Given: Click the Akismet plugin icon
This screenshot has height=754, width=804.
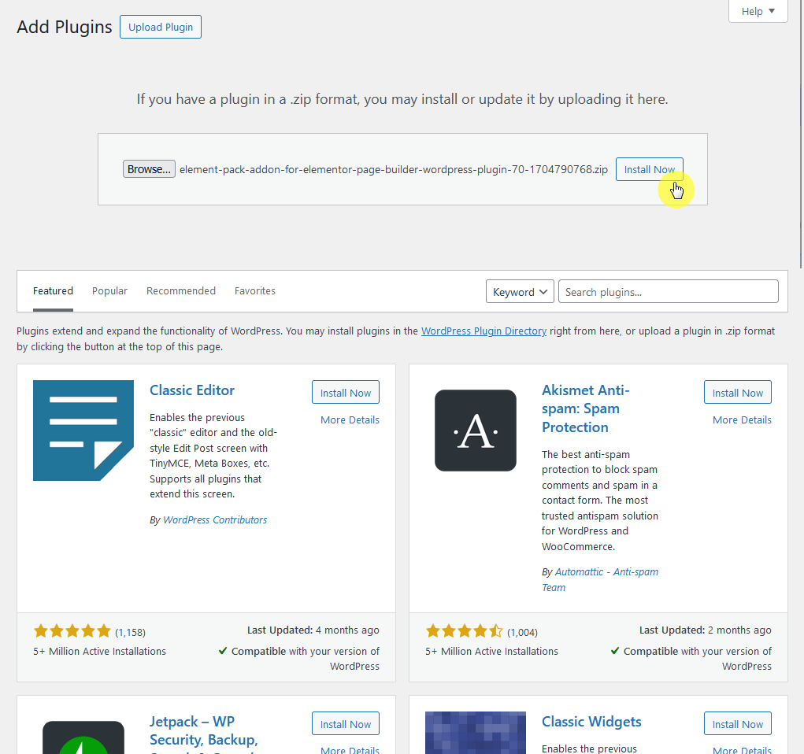Looking at the screenshot, I should click(476, 430).
